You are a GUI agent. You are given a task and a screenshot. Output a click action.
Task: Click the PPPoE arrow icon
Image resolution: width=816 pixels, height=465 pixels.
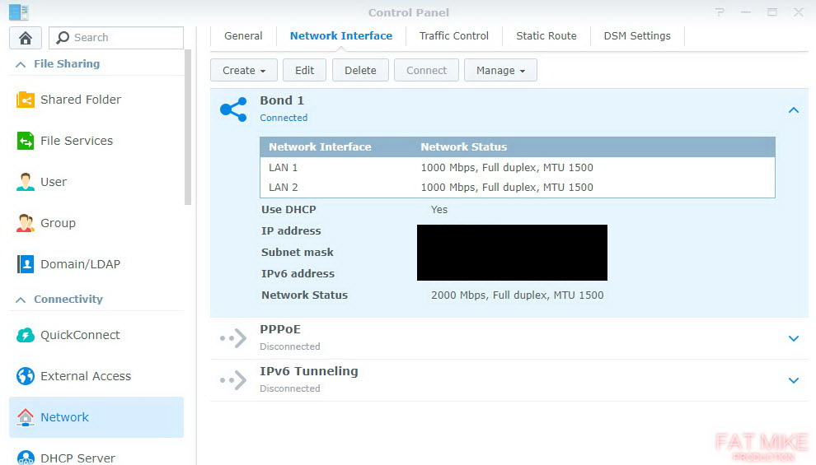tap(233, 338)
